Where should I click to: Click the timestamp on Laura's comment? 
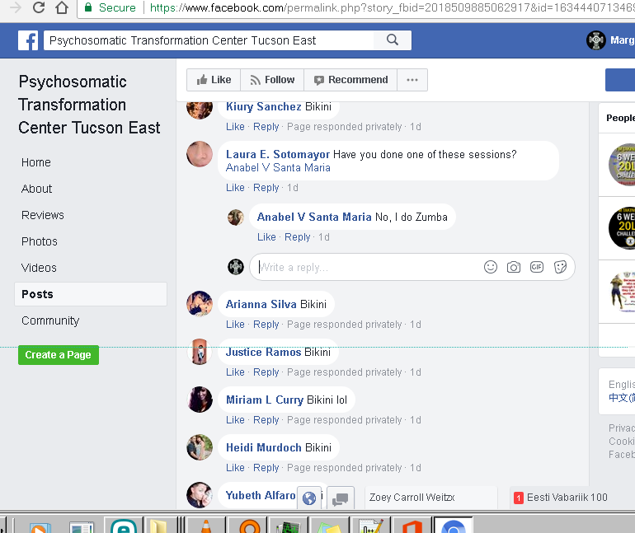pyautogui.click(x=293, y=188)
